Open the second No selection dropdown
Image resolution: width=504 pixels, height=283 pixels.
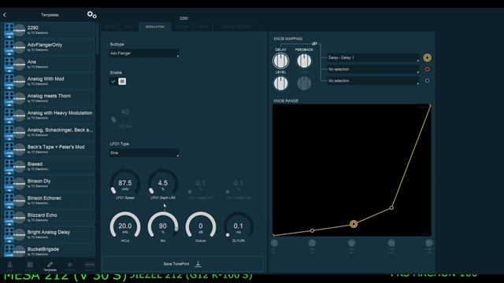point(373,69)
